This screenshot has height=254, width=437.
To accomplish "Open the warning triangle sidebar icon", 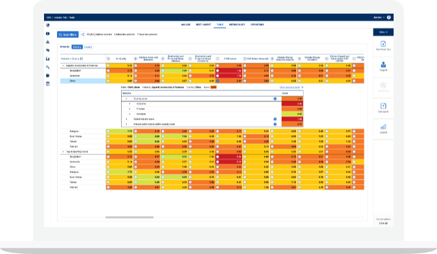I will coord(48,42).
